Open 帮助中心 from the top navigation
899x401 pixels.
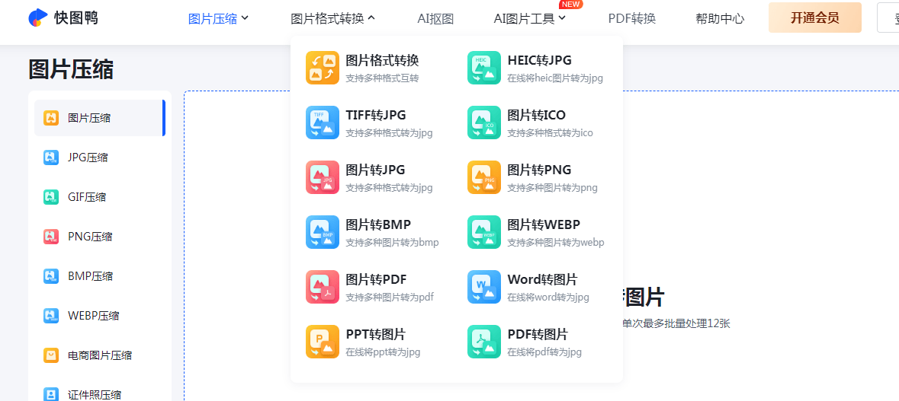pyautogui.click(x=720, y=18)
